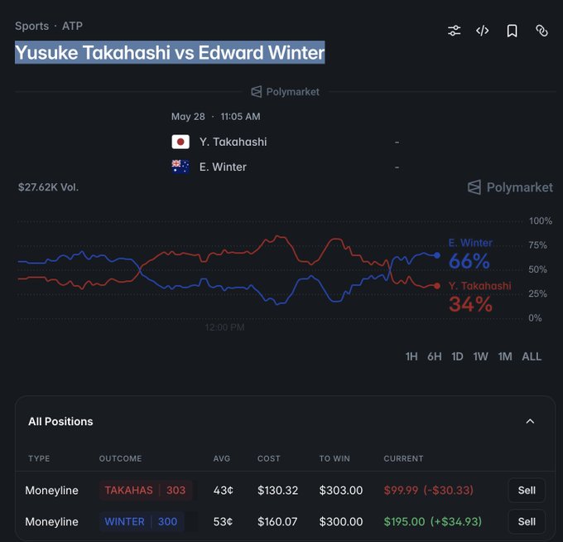Click the $160.07 cost value
The height and width of the screenshot is (542, 563).
tap(277, 521)
